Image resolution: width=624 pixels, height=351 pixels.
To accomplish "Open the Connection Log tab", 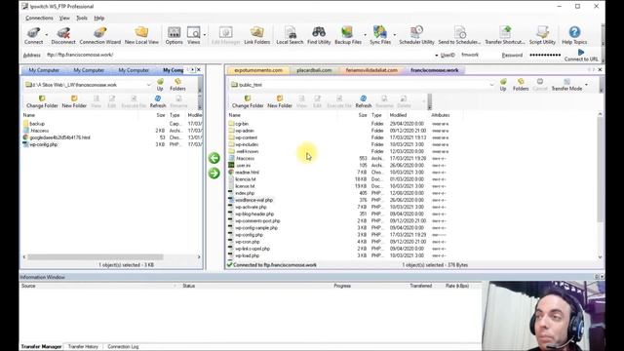I will pyautogui.click(x=123, y=347).
